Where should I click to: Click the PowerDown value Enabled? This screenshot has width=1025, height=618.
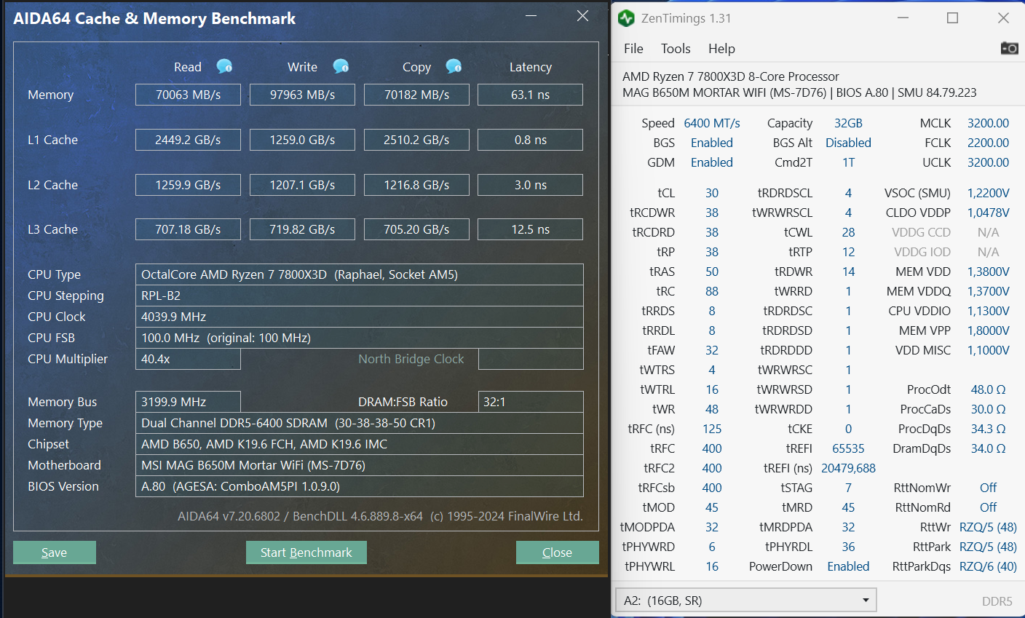click(848, 566)
